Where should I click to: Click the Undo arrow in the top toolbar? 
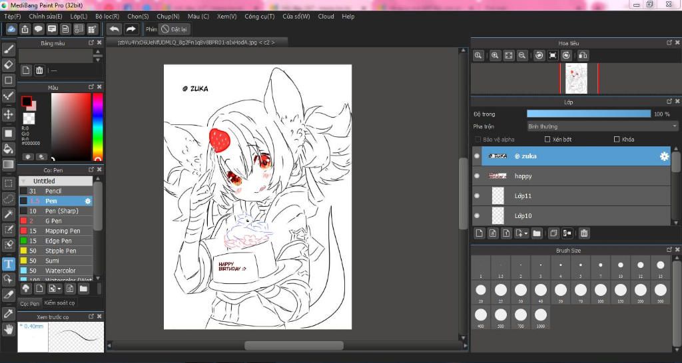click(x=115, y=29)
